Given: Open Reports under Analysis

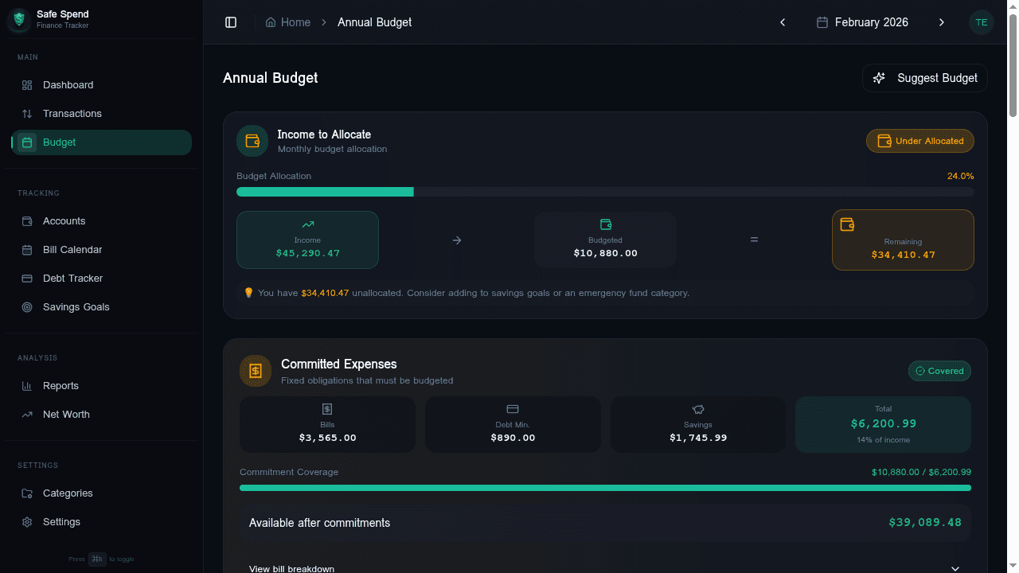Looking at the screenshot, I should pyautogui.click(x=61, y=385).
